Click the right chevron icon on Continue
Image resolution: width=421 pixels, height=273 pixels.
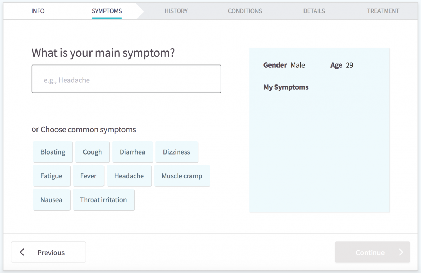pos(401,252)
